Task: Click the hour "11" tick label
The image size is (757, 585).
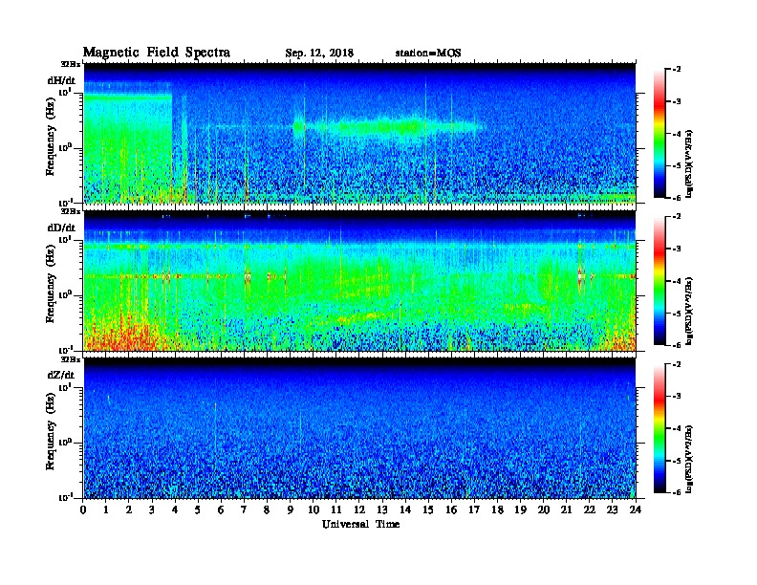Action: pos(336,509)
